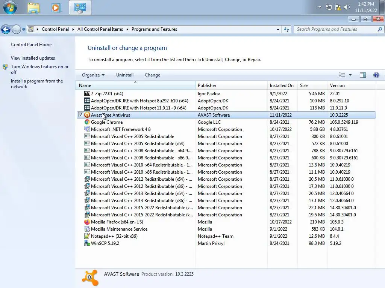The height and width of the screenshot is (288, 385).
Task: Expand the arrow after Control Panel breadcrumb
Action: [x=73, y=29]
